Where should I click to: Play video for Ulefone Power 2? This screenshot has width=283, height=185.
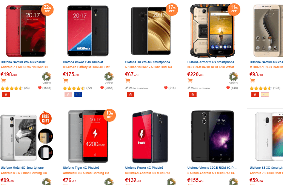[109, 77]
